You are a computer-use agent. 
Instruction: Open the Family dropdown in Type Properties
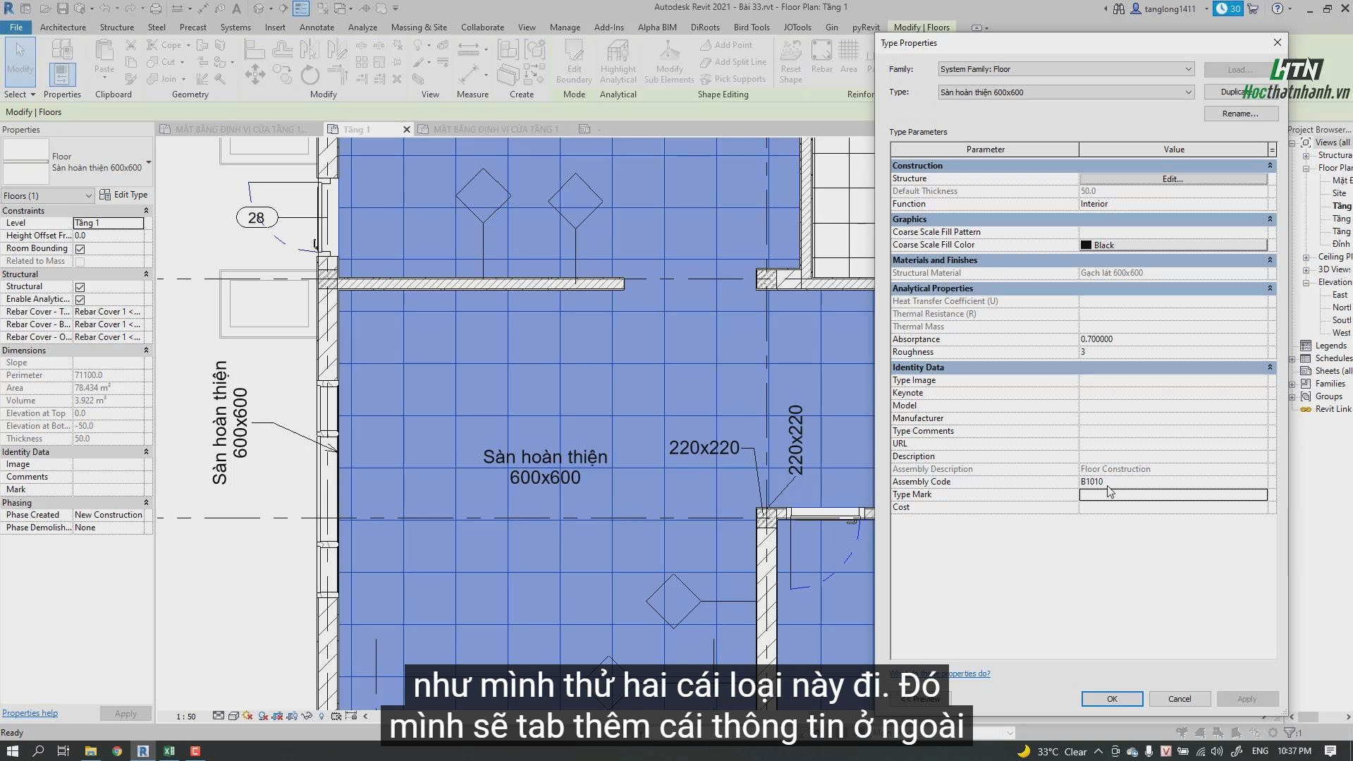point(1066,69)
